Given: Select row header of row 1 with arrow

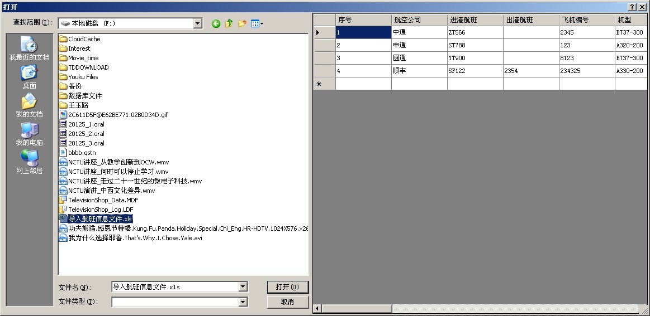Looking at the screenshot, I should click(x=324, y=32).
